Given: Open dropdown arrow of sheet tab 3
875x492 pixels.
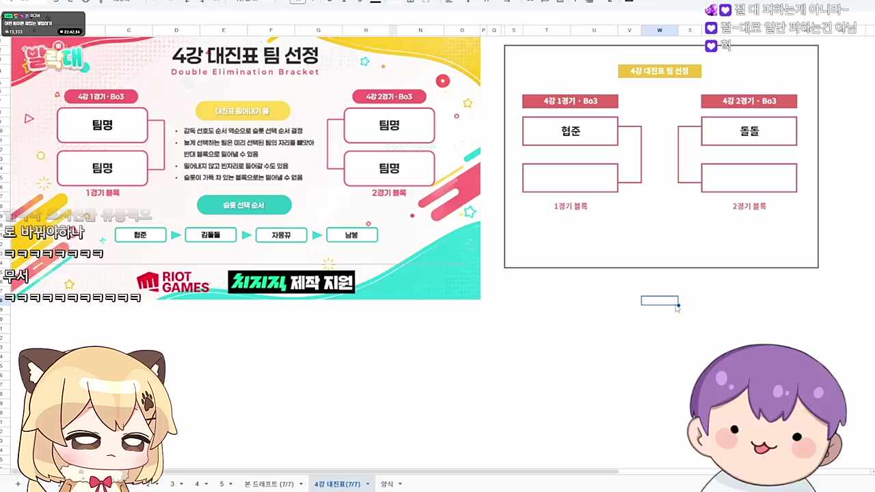Looking at the screenshot, I should (182, 484).
